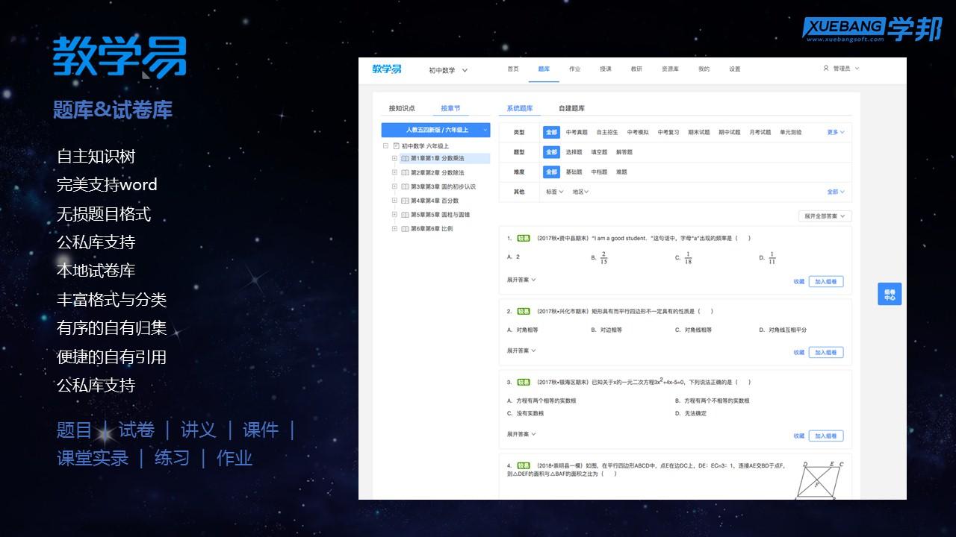Open the 管理员 account dropdown
Screen dimensions: 956x537
click(845, 68)
